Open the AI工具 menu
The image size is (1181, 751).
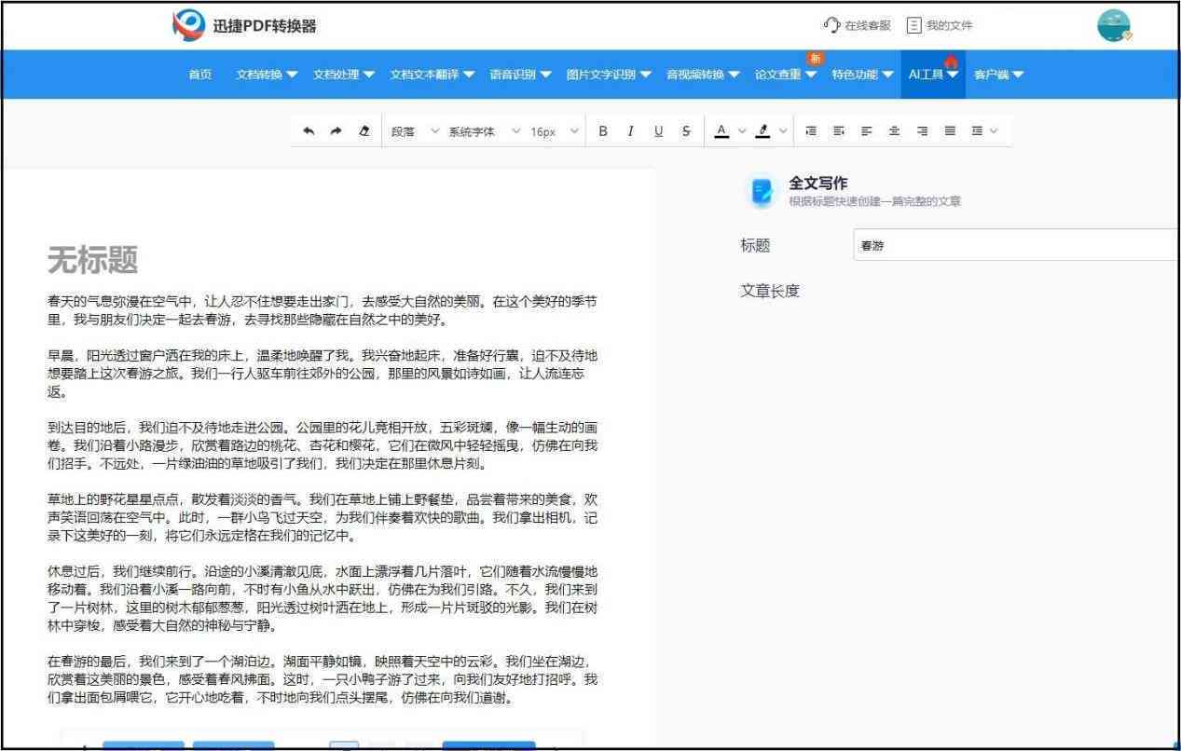pyautogui.click(x=934, y=75)
